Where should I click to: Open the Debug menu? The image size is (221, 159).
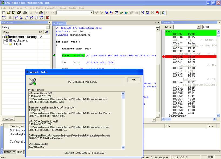pyautogui.click(x=39, y=8)
